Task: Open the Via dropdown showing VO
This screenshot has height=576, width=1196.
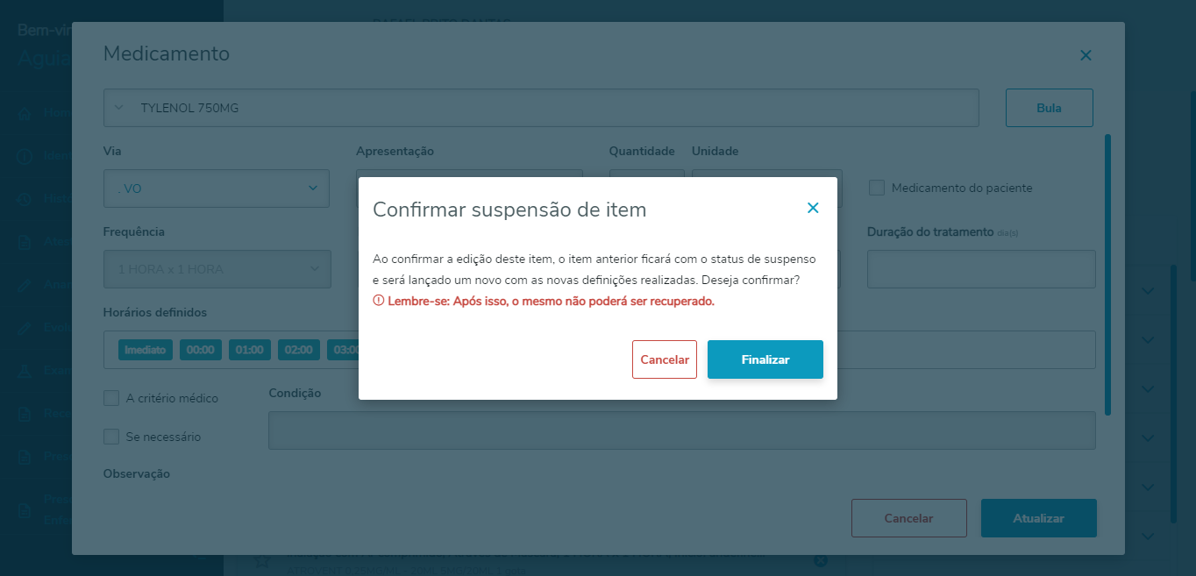Action: [x=216, y=188]
